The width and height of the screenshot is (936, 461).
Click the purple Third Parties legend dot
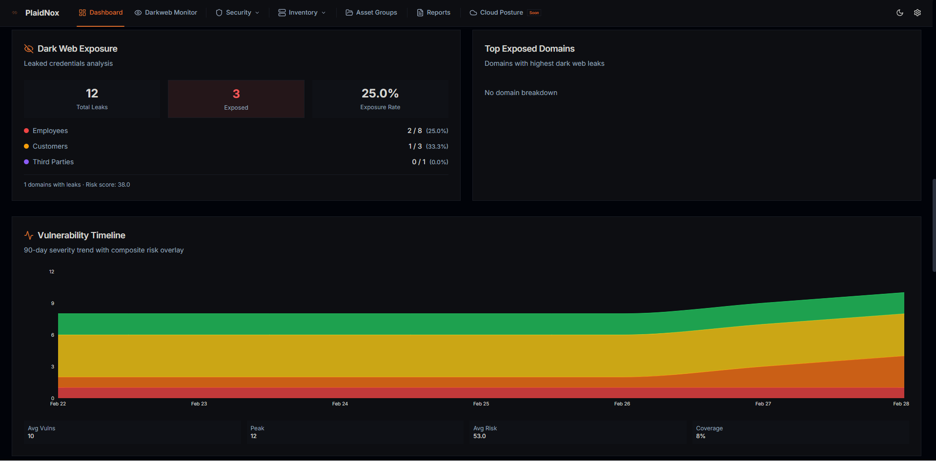pyautogui.click(x=26, y=162)
